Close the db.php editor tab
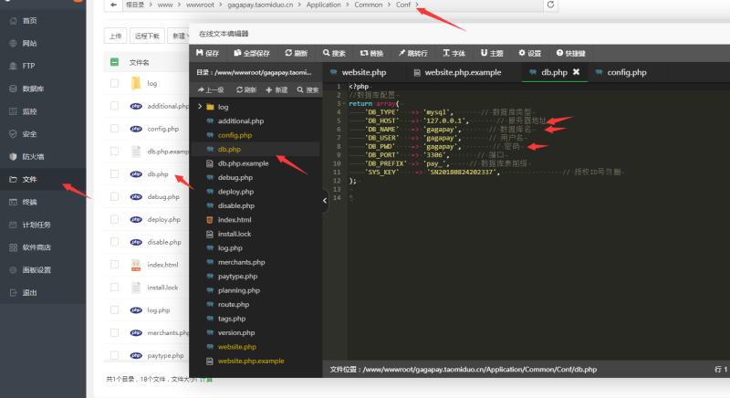730x398 pixels. coord(576,72)
